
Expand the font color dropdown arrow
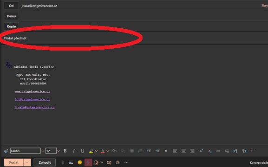(108, 151)
